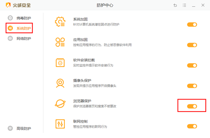
Task: Click the 浏览器保护 planet icon
Action: tap(60, 103)
